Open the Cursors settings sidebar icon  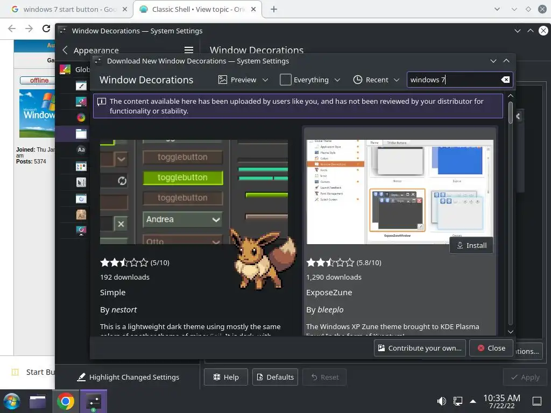(81, 182)
